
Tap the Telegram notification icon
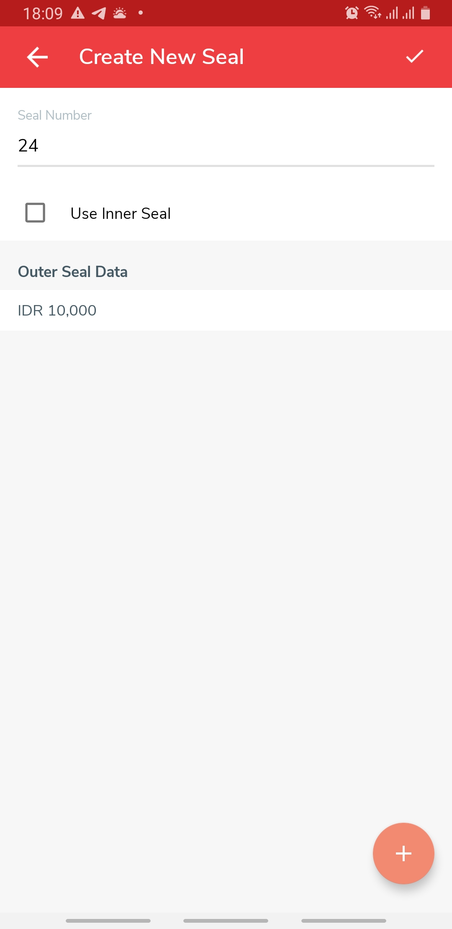(99, 13)
